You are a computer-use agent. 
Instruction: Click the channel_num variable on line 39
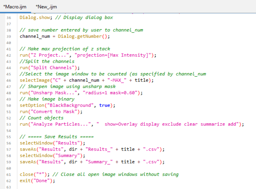pos(35,36)
